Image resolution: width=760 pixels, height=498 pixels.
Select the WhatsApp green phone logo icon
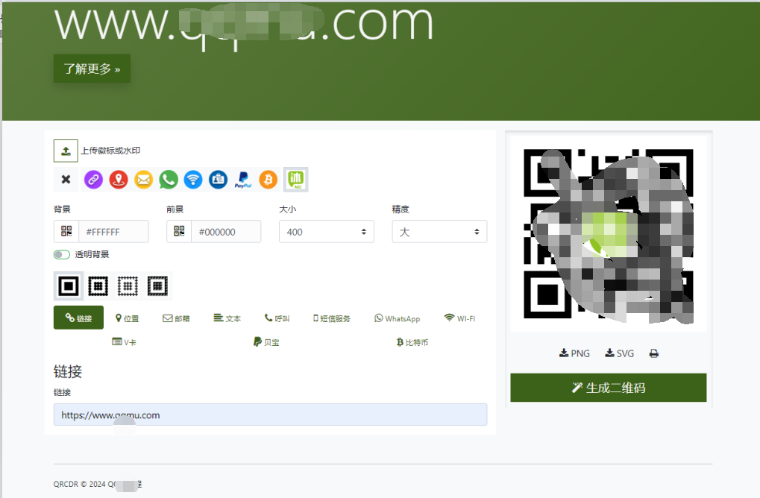[168, 179]
